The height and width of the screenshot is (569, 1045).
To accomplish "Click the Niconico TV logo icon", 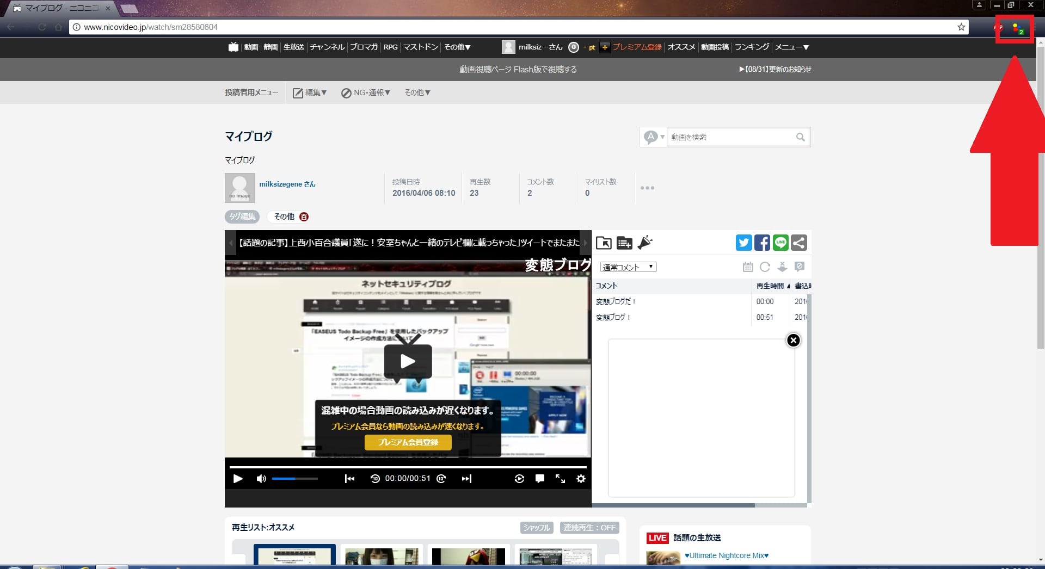I will [233, 47].
